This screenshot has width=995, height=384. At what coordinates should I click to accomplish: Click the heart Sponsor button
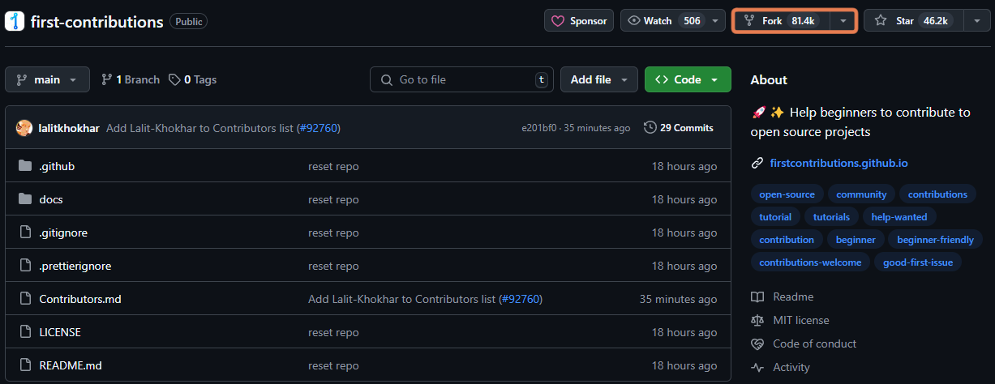579,21
